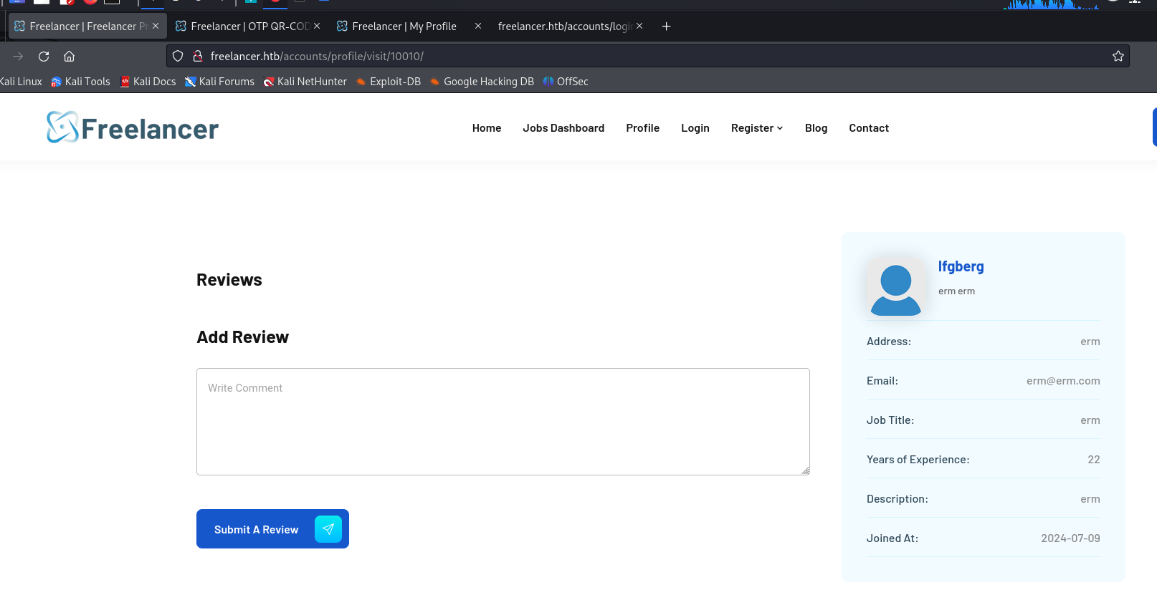
Task: Switch to the My Profile tab
Action: (404, 26)
